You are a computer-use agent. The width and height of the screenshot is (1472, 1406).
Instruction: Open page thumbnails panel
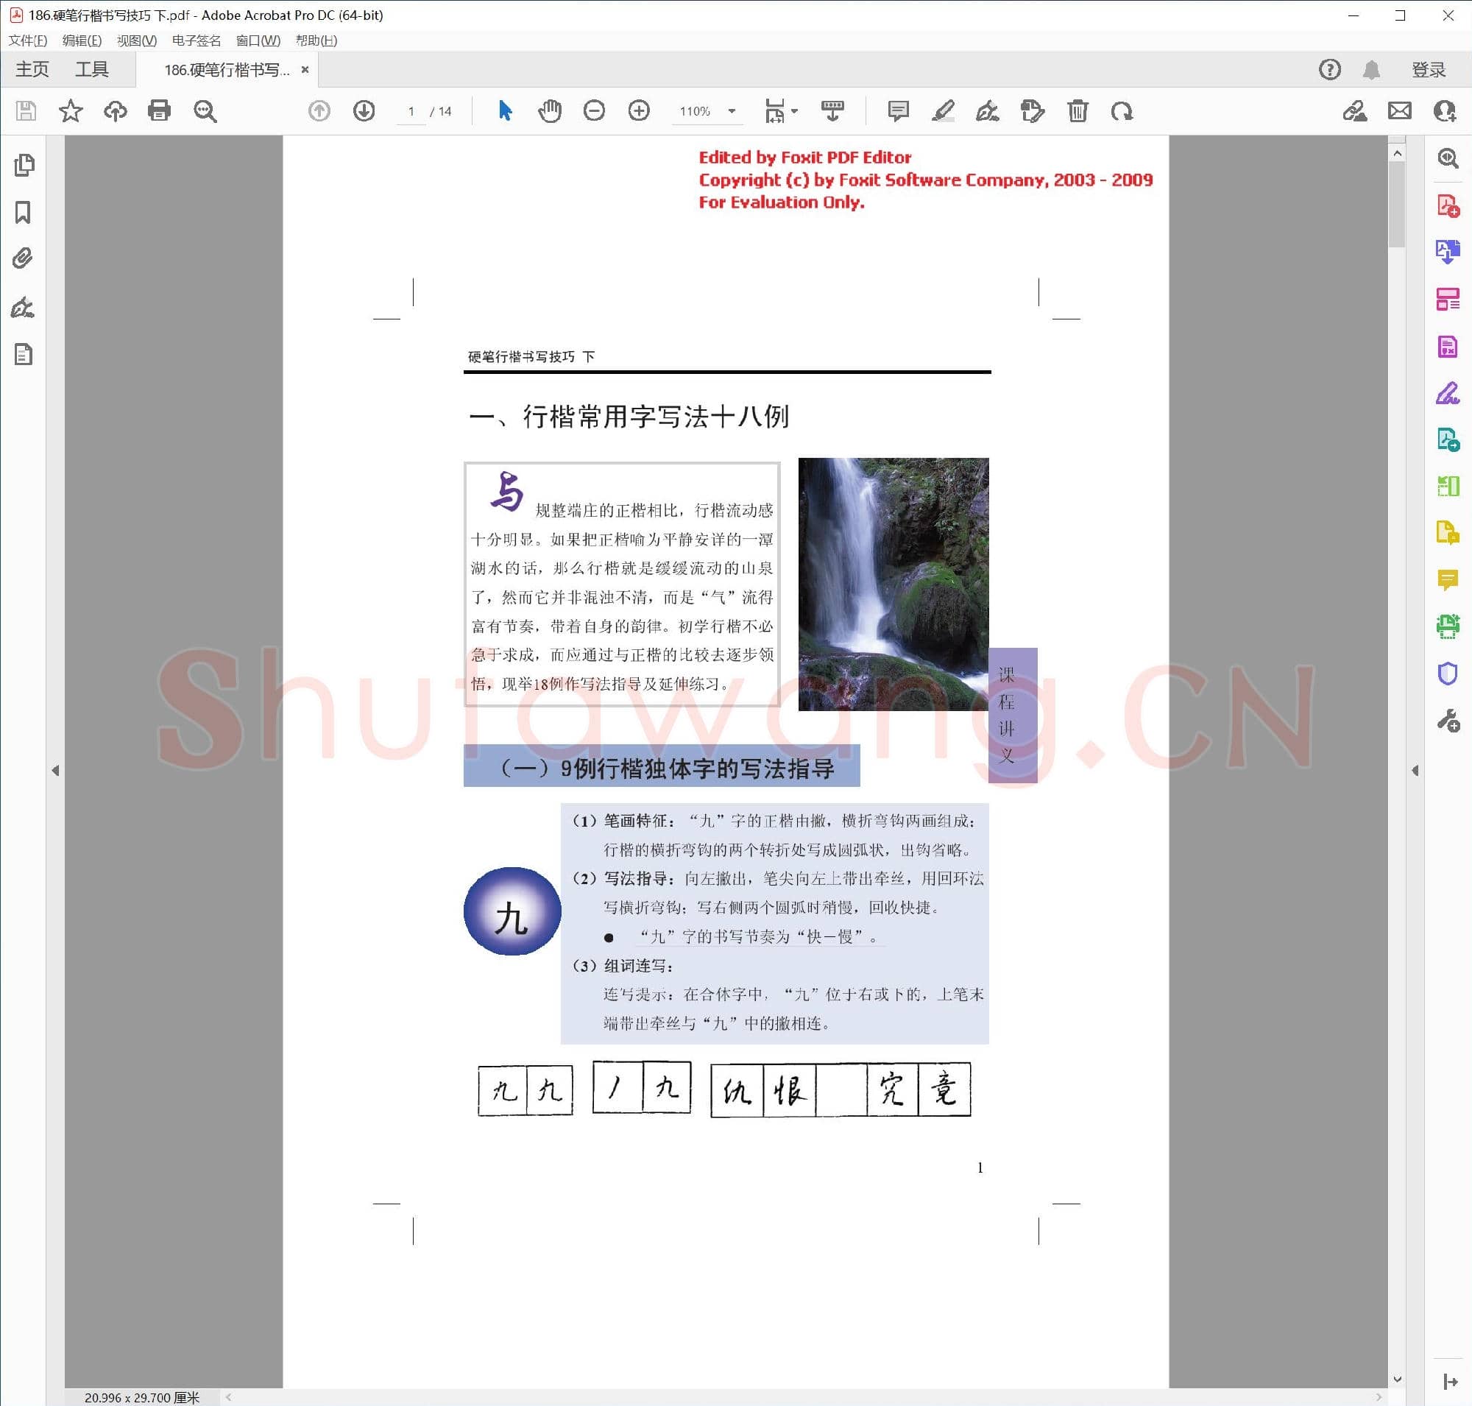click(x=25, y=166)
